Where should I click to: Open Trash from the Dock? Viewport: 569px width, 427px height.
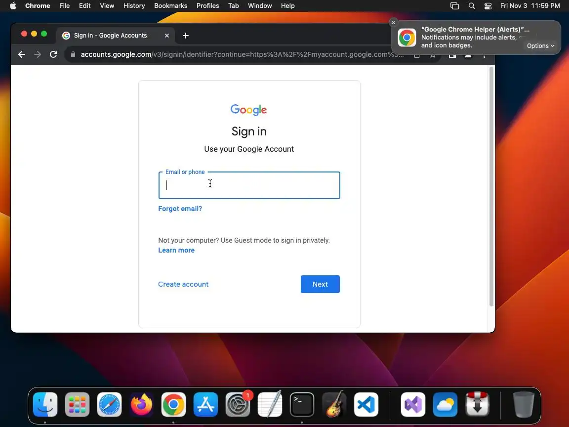(x=524, y=404)
